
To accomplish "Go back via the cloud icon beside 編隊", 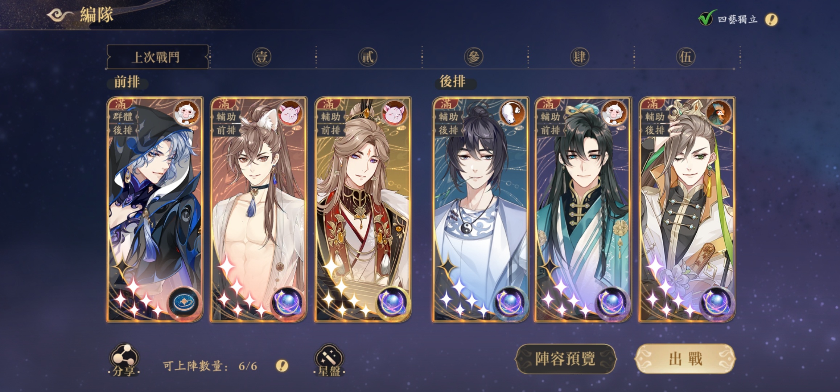I will tap(60, 15).
